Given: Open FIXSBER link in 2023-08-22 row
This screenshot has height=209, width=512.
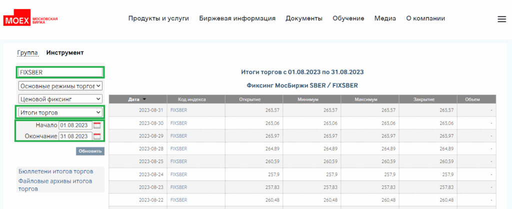Looking at the screenshot, I should [x=179, y=200].
